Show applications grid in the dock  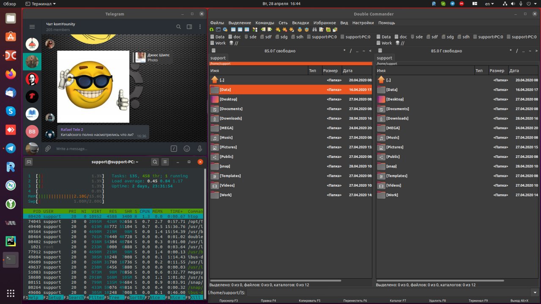coord(11,293)
